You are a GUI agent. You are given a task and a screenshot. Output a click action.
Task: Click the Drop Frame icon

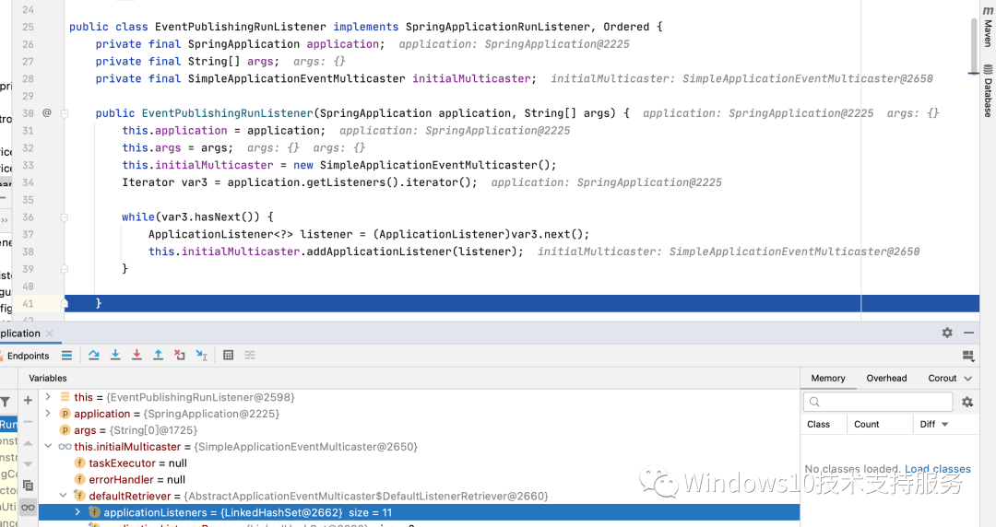[x=180, y=355]
